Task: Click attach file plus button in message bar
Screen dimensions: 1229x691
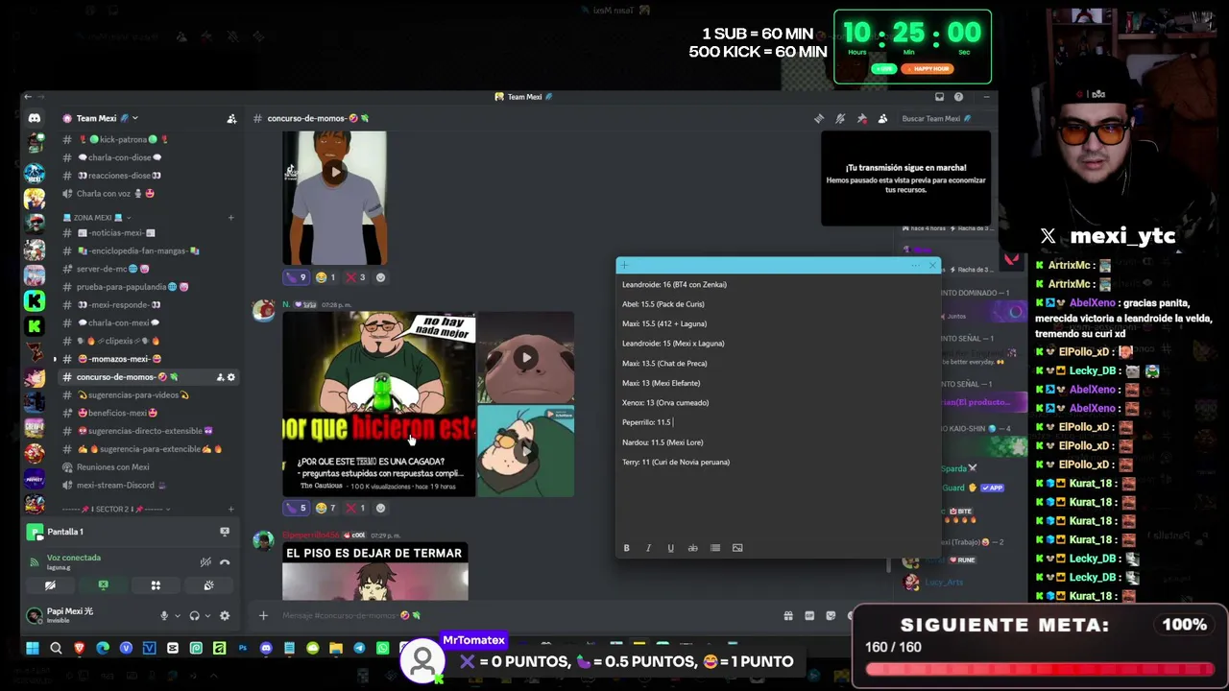Action: [263, 616]
